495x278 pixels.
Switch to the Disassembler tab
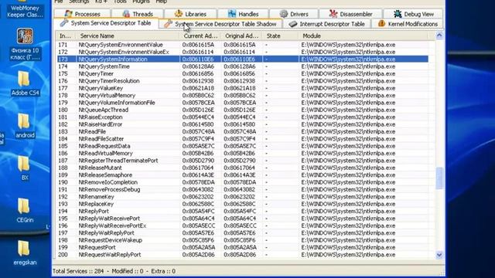click(350, 14)
